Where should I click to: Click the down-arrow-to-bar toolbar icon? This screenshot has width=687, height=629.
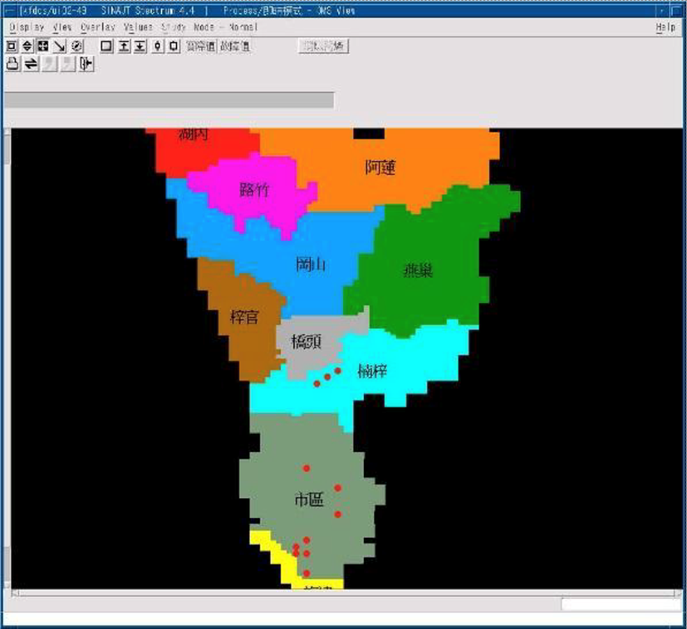(140, 46)
